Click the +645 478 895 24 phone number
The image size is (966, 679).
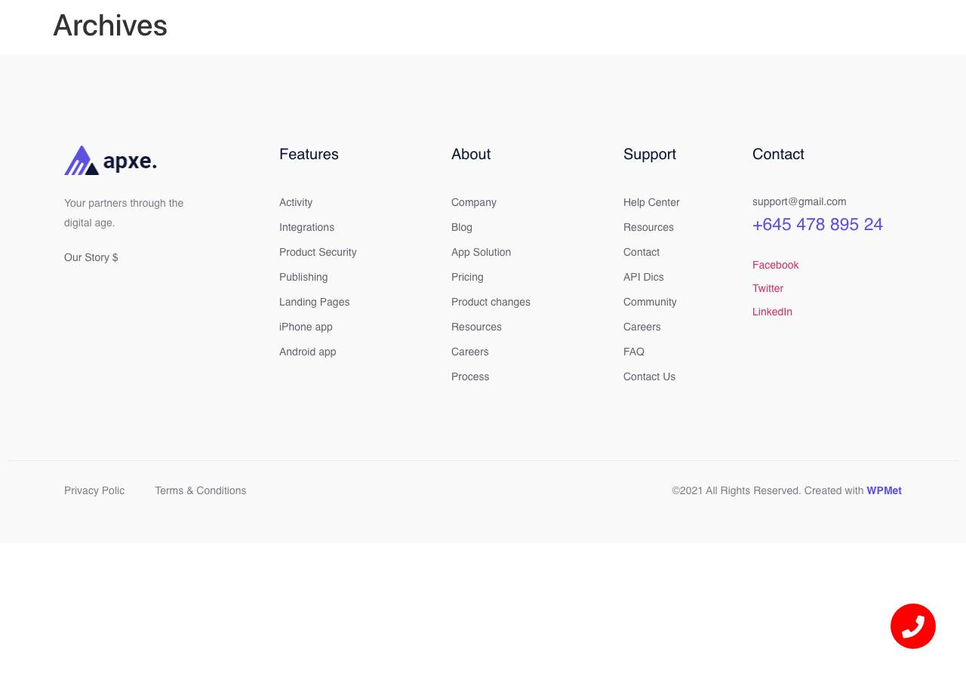[817, 224]
